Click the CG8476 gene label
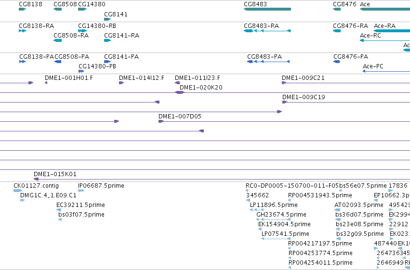 (344, 4)
